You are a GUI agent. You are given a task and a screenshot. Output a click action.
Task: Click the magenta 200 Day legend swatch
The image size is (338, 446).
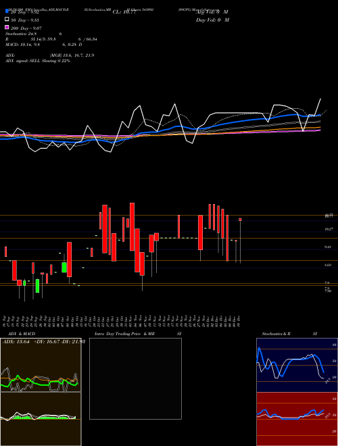[x=7, y=27]
